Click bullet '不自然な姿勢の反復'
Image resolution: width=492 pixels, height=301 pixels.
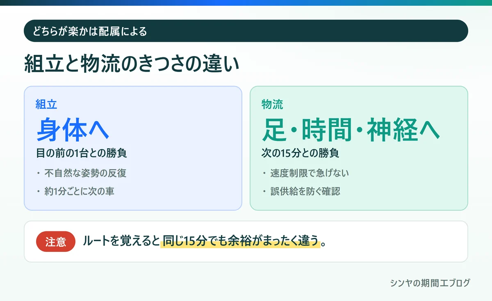pyautogui.click(x=85, y=173)
